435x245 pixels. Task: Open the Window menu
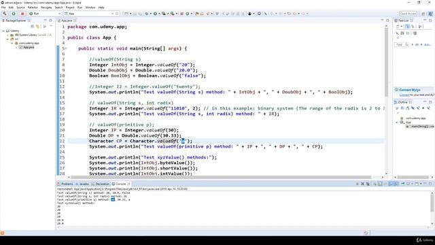90,7
